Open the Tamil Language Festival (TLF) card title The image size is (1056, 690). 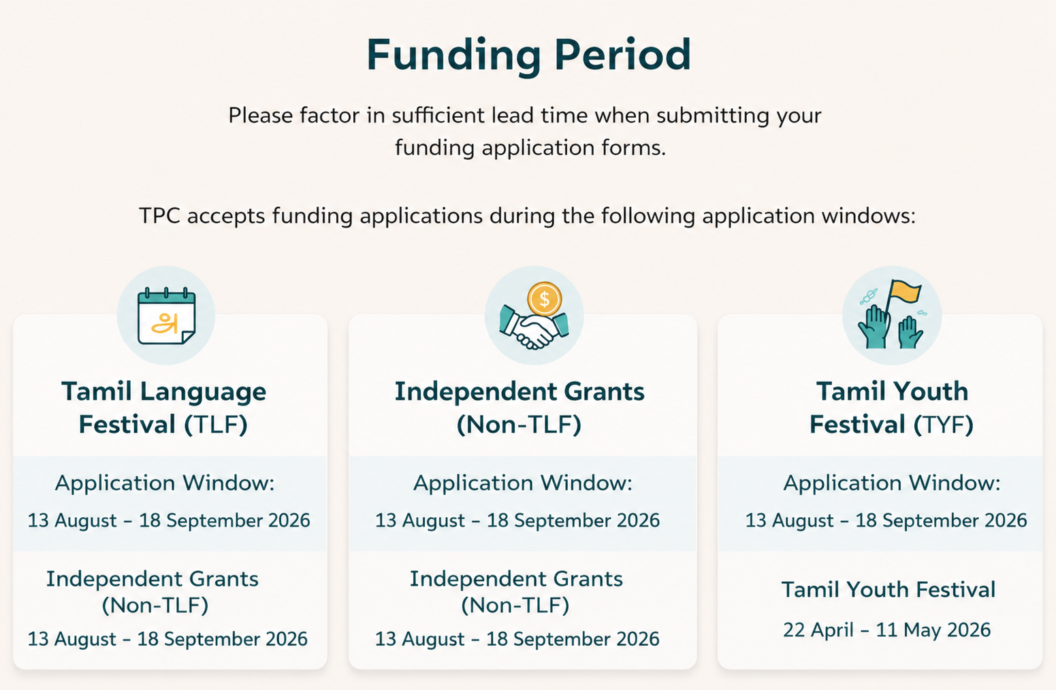tap(163, 407)
